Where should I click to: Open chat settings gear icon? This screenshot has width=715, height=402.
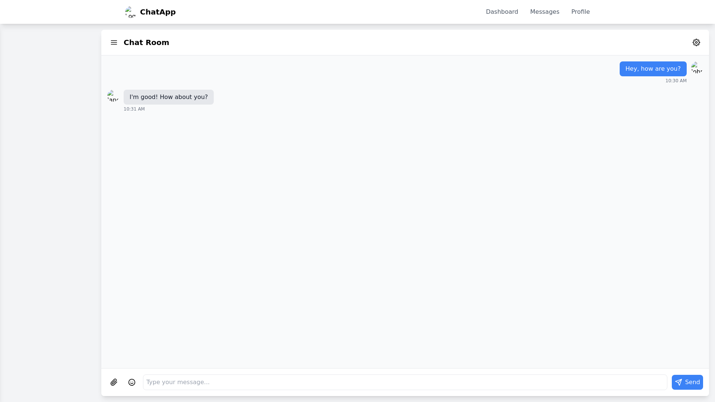pos(696,42)
